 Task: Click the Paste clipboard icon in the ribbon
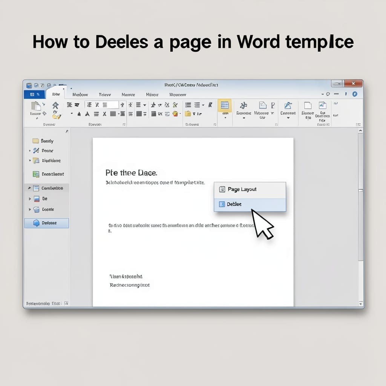[x=36, y=106]
